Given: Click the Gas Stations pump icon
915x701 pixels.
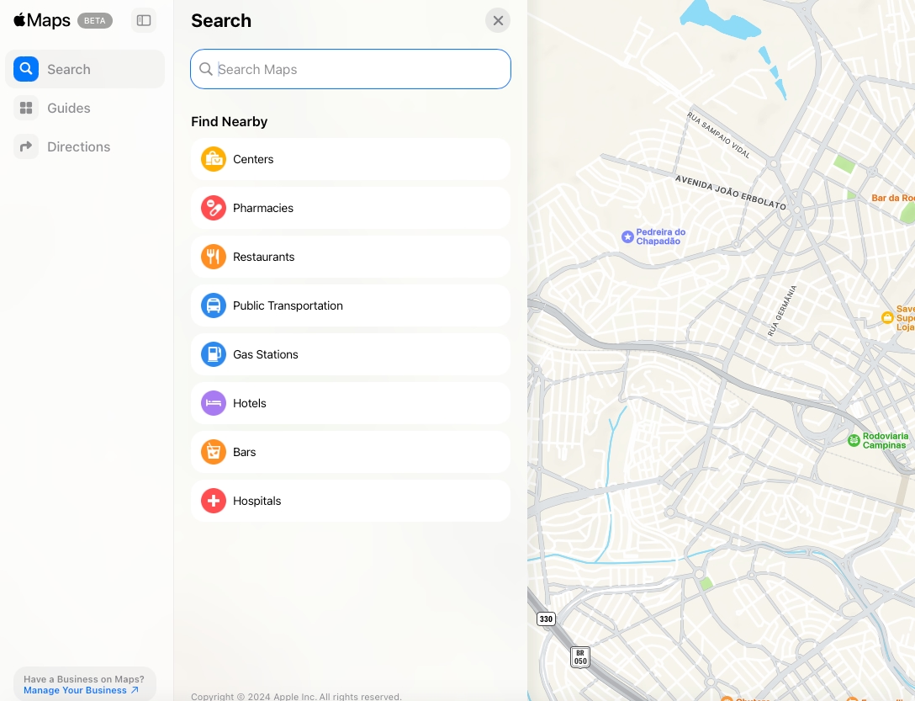Looking at the screenshot, I should [x=214, y=354].
